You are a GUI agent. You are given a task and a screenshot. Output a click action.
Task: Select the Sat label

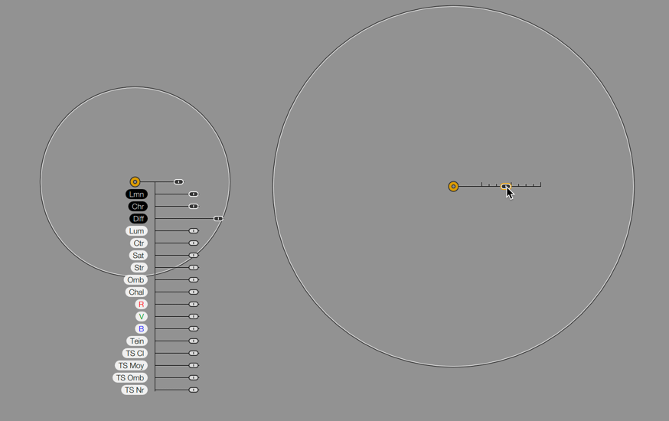[139, 256]
